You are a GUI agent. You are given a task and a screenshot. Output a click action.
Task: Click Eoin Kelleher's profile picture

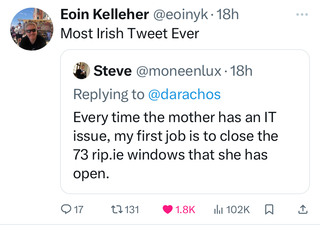coord(31,29)
